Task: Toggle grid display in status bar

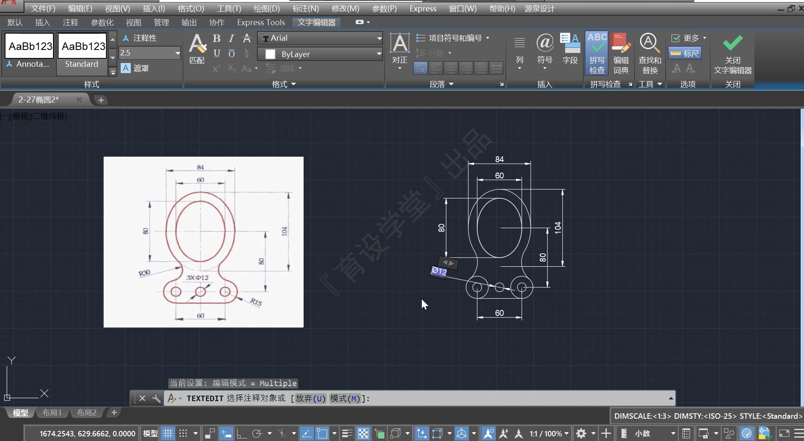Action: pyautogui.click(x=168, y=433)
